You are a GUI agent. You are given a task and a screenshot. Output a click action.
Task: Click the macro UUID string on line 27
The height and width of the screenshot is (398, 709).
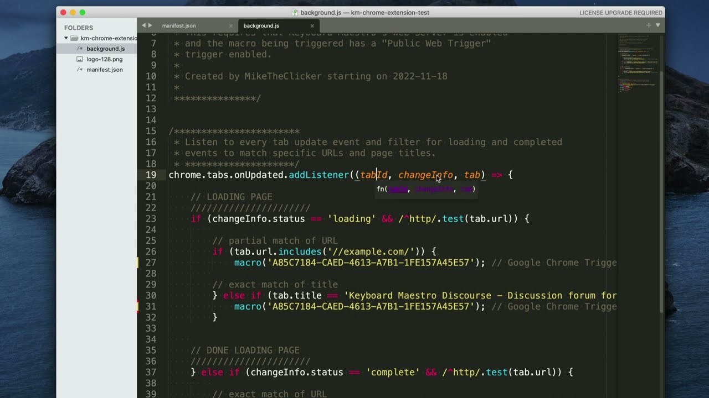click(x=371, y=263)
